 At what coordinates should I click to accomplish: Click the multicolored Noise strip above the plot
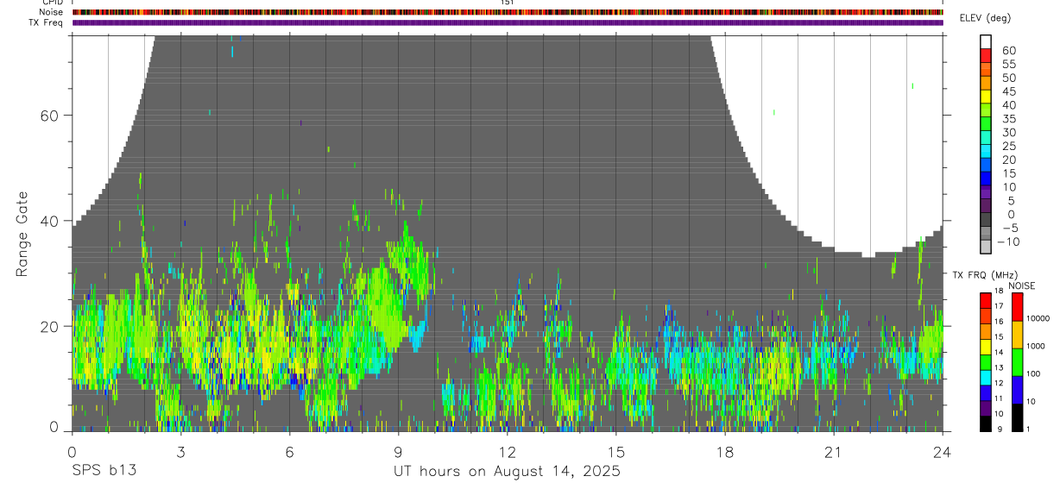[508, 12]
